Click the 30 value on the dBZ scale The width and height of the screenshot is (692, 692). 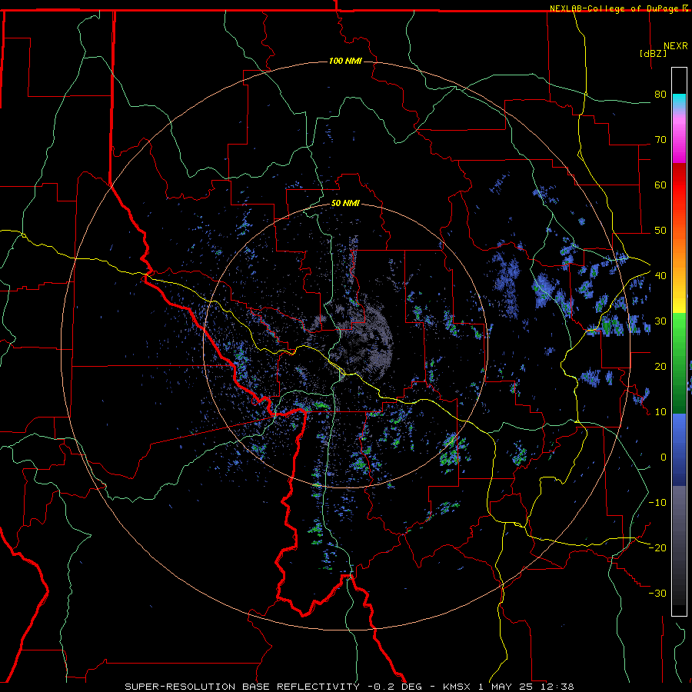click(660, 321)
